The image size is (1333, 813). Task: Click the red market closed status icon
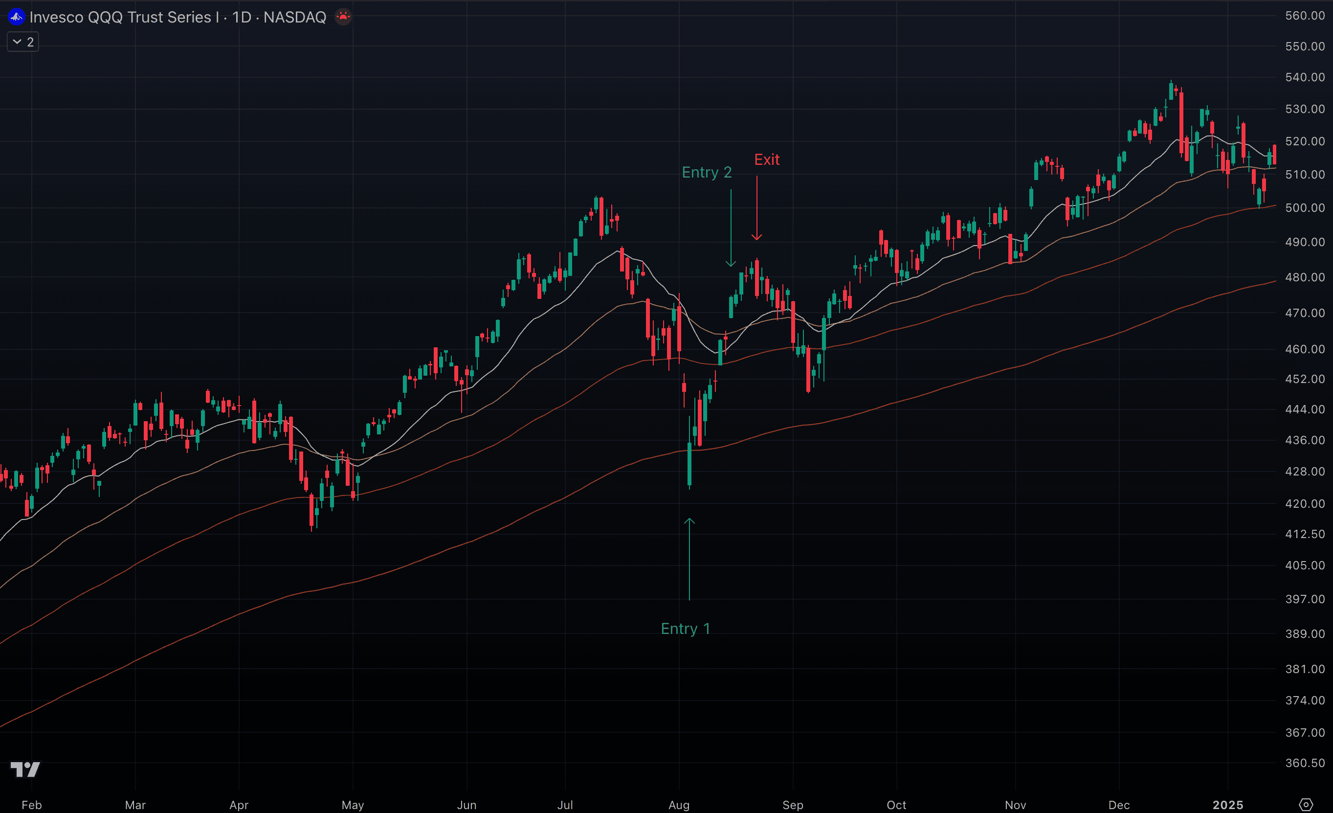click(x=343, y=17)
